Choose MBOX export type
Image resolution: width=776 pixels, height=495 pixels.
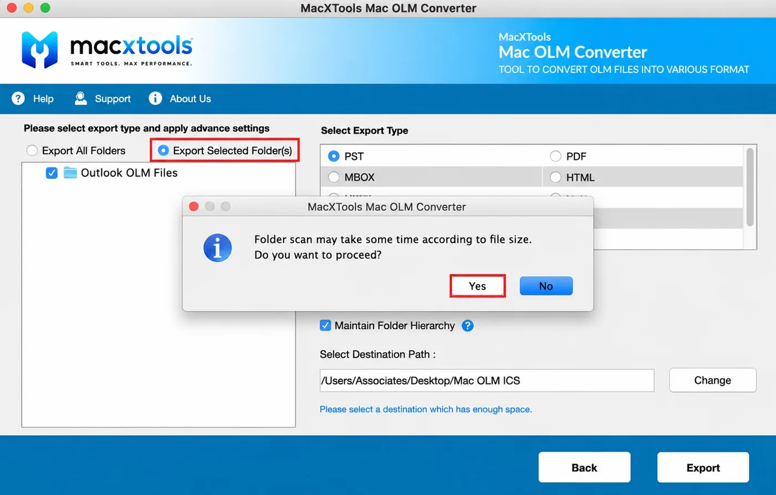(334, 177)
